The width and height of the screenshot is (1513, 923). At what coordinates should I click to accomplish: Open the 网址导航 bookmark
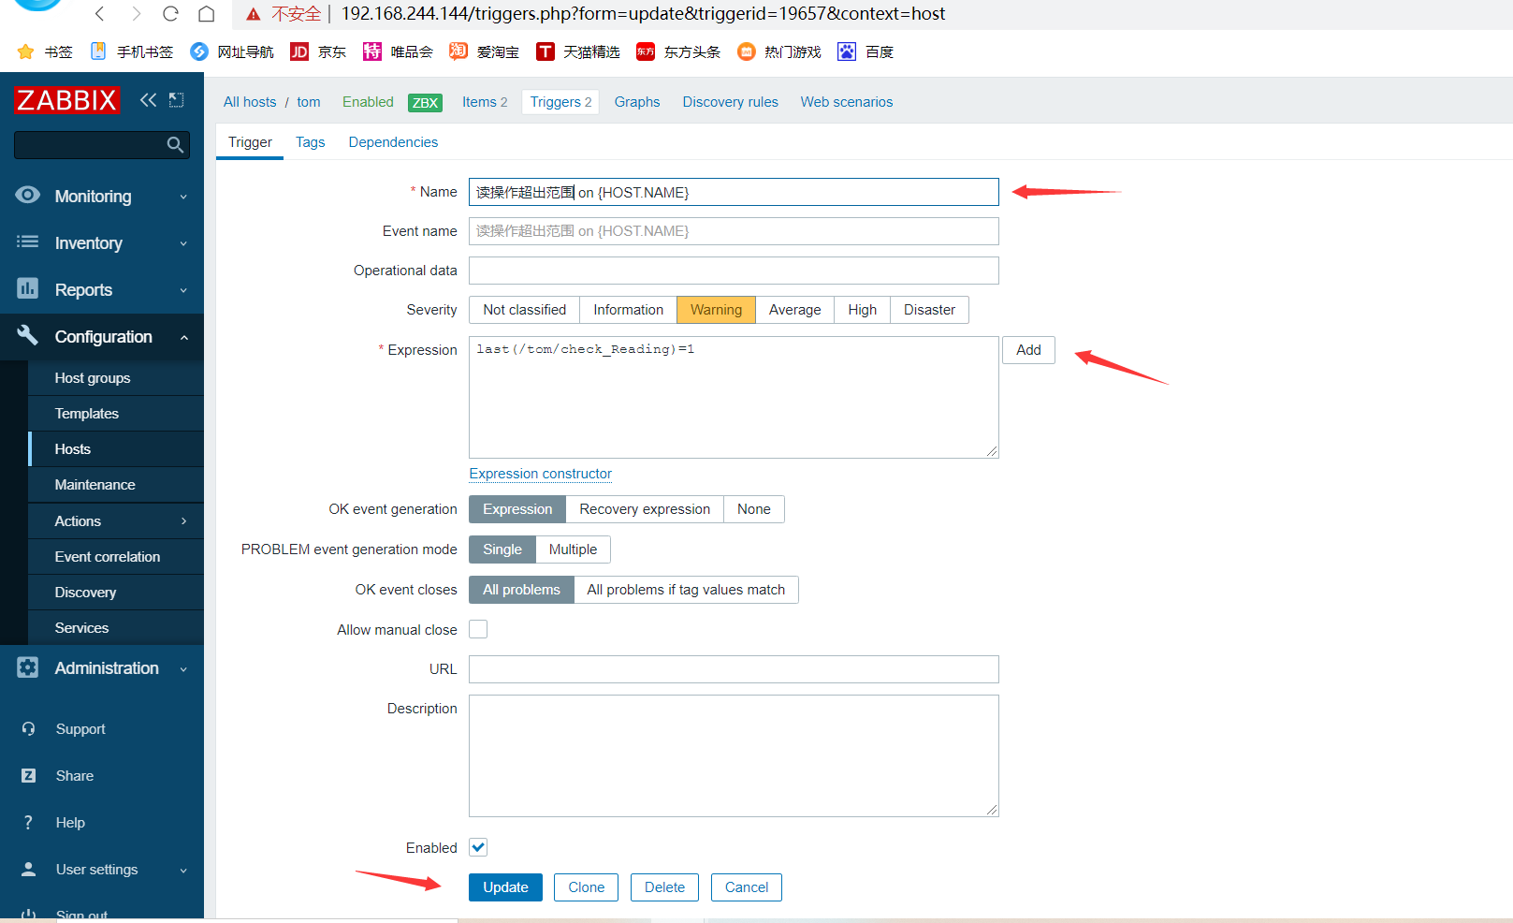tap(232, 51)
